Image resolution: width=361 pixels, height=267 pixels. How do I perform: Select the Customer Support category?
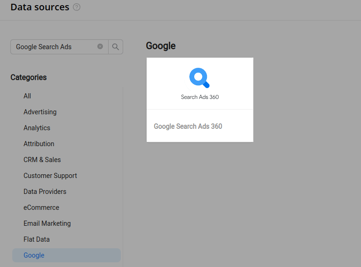coord(50,176)
